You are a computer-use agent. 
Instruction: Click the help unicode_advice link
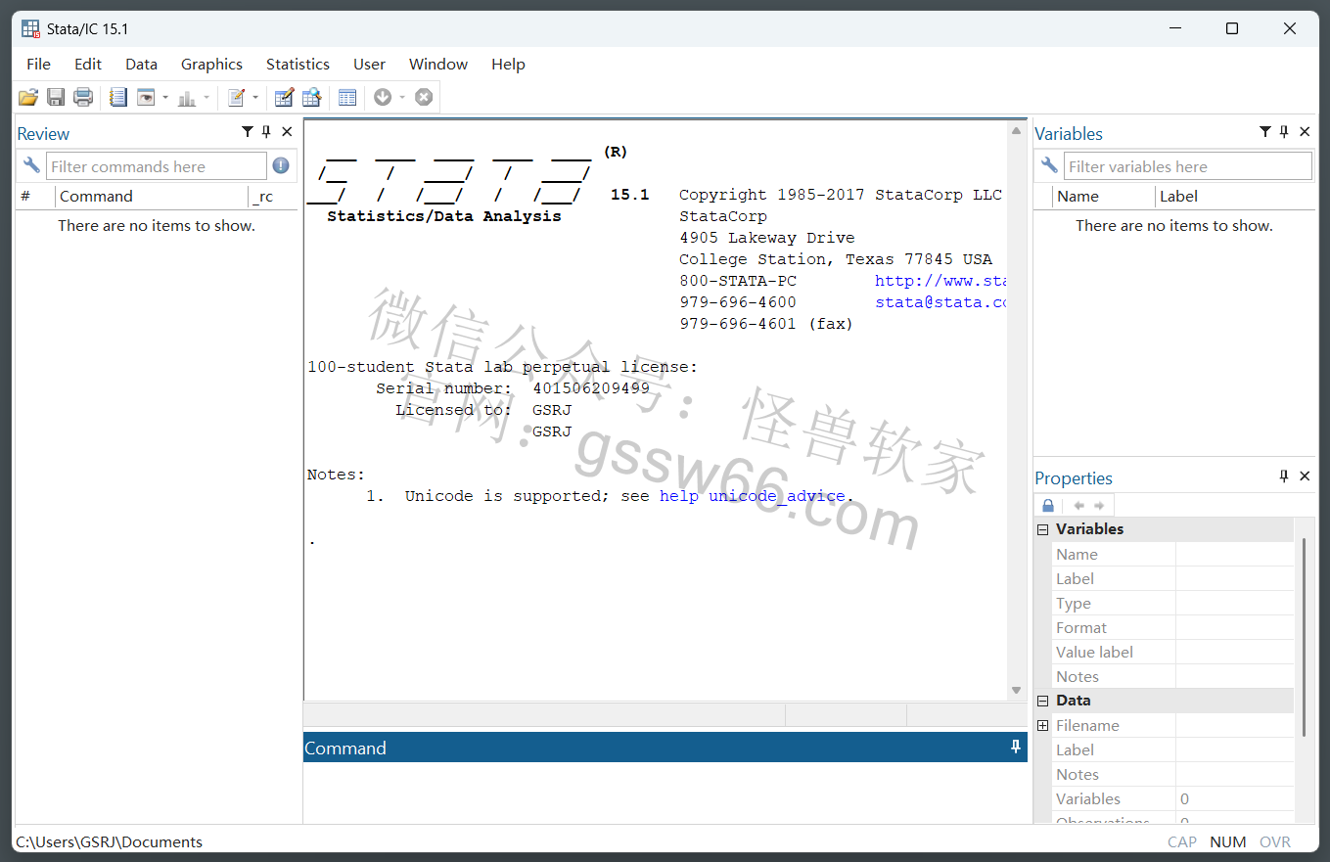[x=752, y=496]
